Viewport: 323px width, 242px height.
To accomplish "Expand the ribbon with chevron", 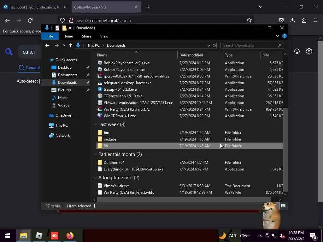I will pyautogui.click(x=278, y=36).
